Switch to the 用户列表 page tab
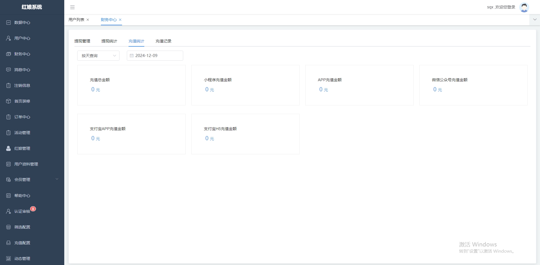 tap(76, 20)
